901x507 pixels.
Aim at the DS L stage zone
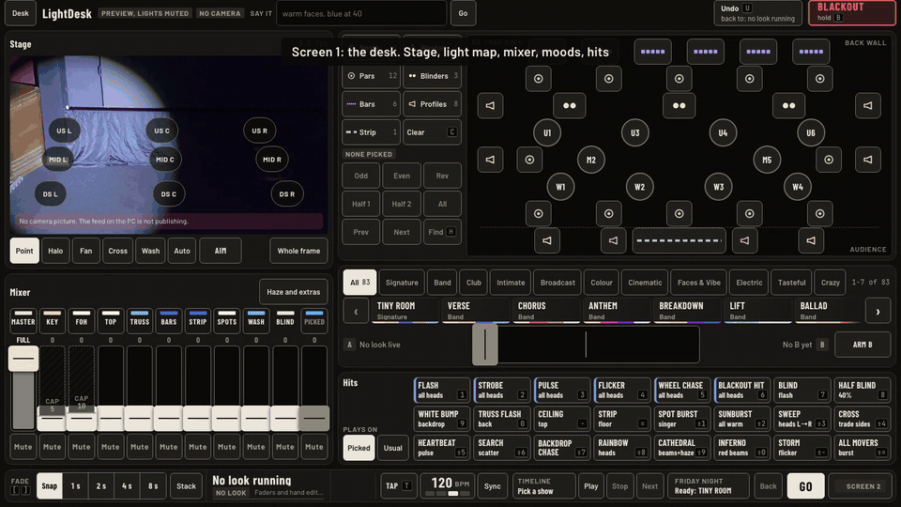pos(51,193)
